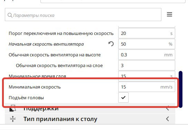This screenshot has height=130, width=188.
Task: Edit Обычная скорость вентилятора на высоте field
Action: [x=147, y=55]
